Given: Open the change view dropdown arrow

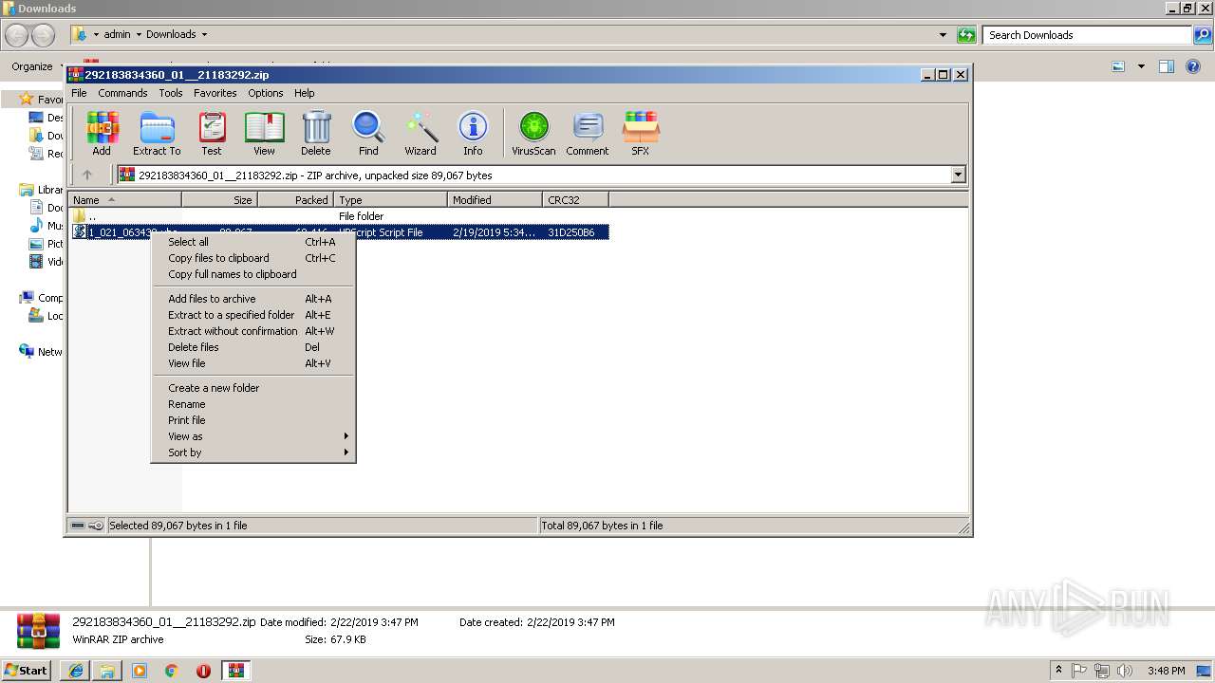Looking at the screenshot, I should click(x=1141, y=66).
